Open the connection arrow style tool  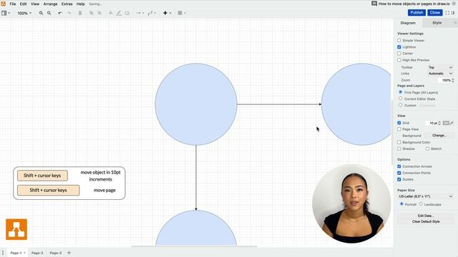pos(140,13)
